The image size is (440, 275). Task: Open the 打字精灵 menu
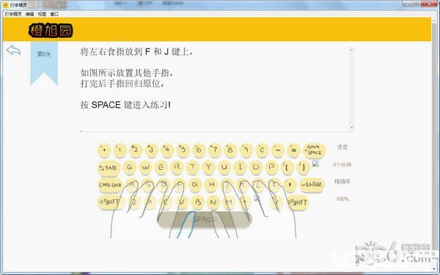(13, 14)
